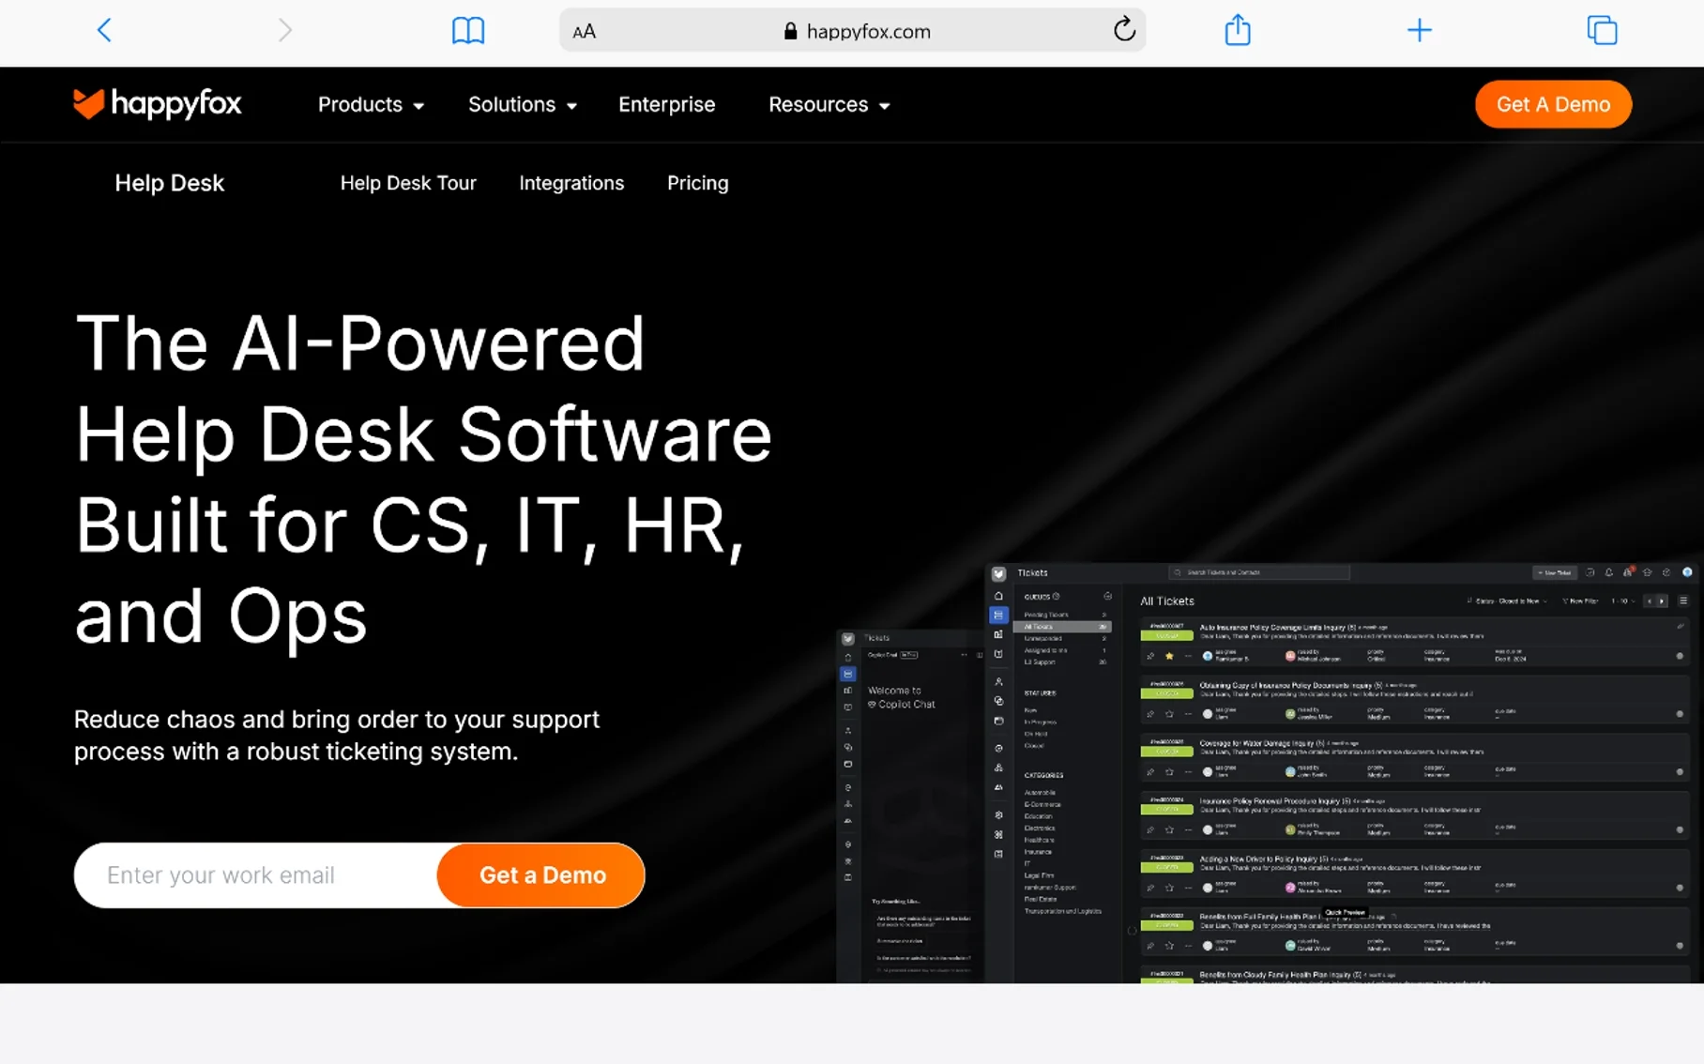Image resolution: width=1704 pixels, height=1064 pixels.
Task: Expand the Products dropdown menu
Action: (x=371, y=104)
